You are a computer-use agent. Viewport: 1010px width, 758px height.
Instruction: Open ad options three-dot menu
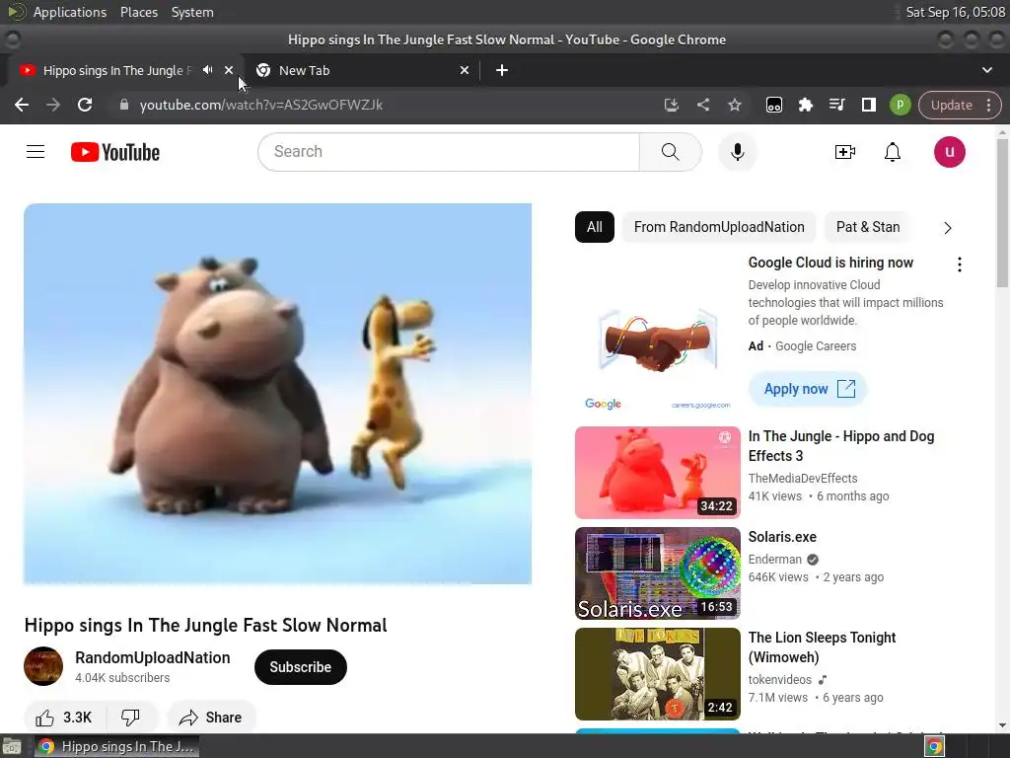(959, 265)
